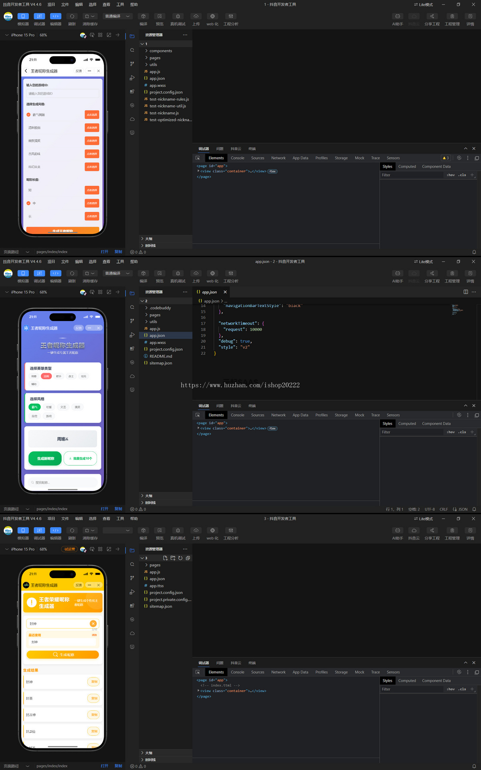The image size is (481, 770).
Task: Switch to Console tab in project 1 debugger
Action: click(238, 158)
